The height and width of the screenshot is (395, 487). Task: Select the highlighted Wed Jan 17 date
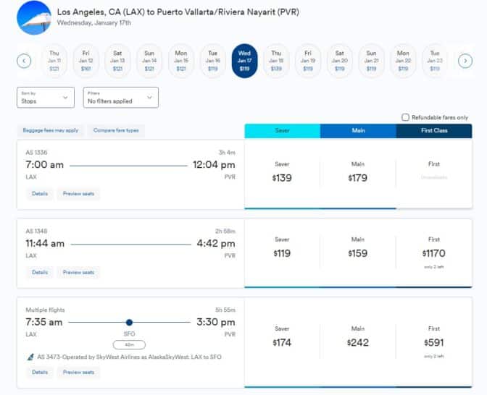[x=244, y=61]
